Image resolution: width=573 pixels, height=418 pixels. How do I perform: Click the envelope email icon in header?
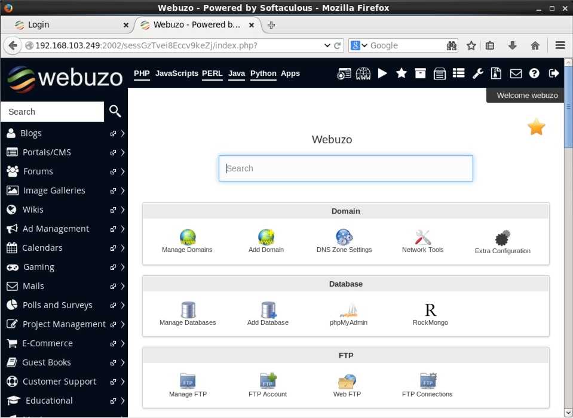[x=516, y=73]
